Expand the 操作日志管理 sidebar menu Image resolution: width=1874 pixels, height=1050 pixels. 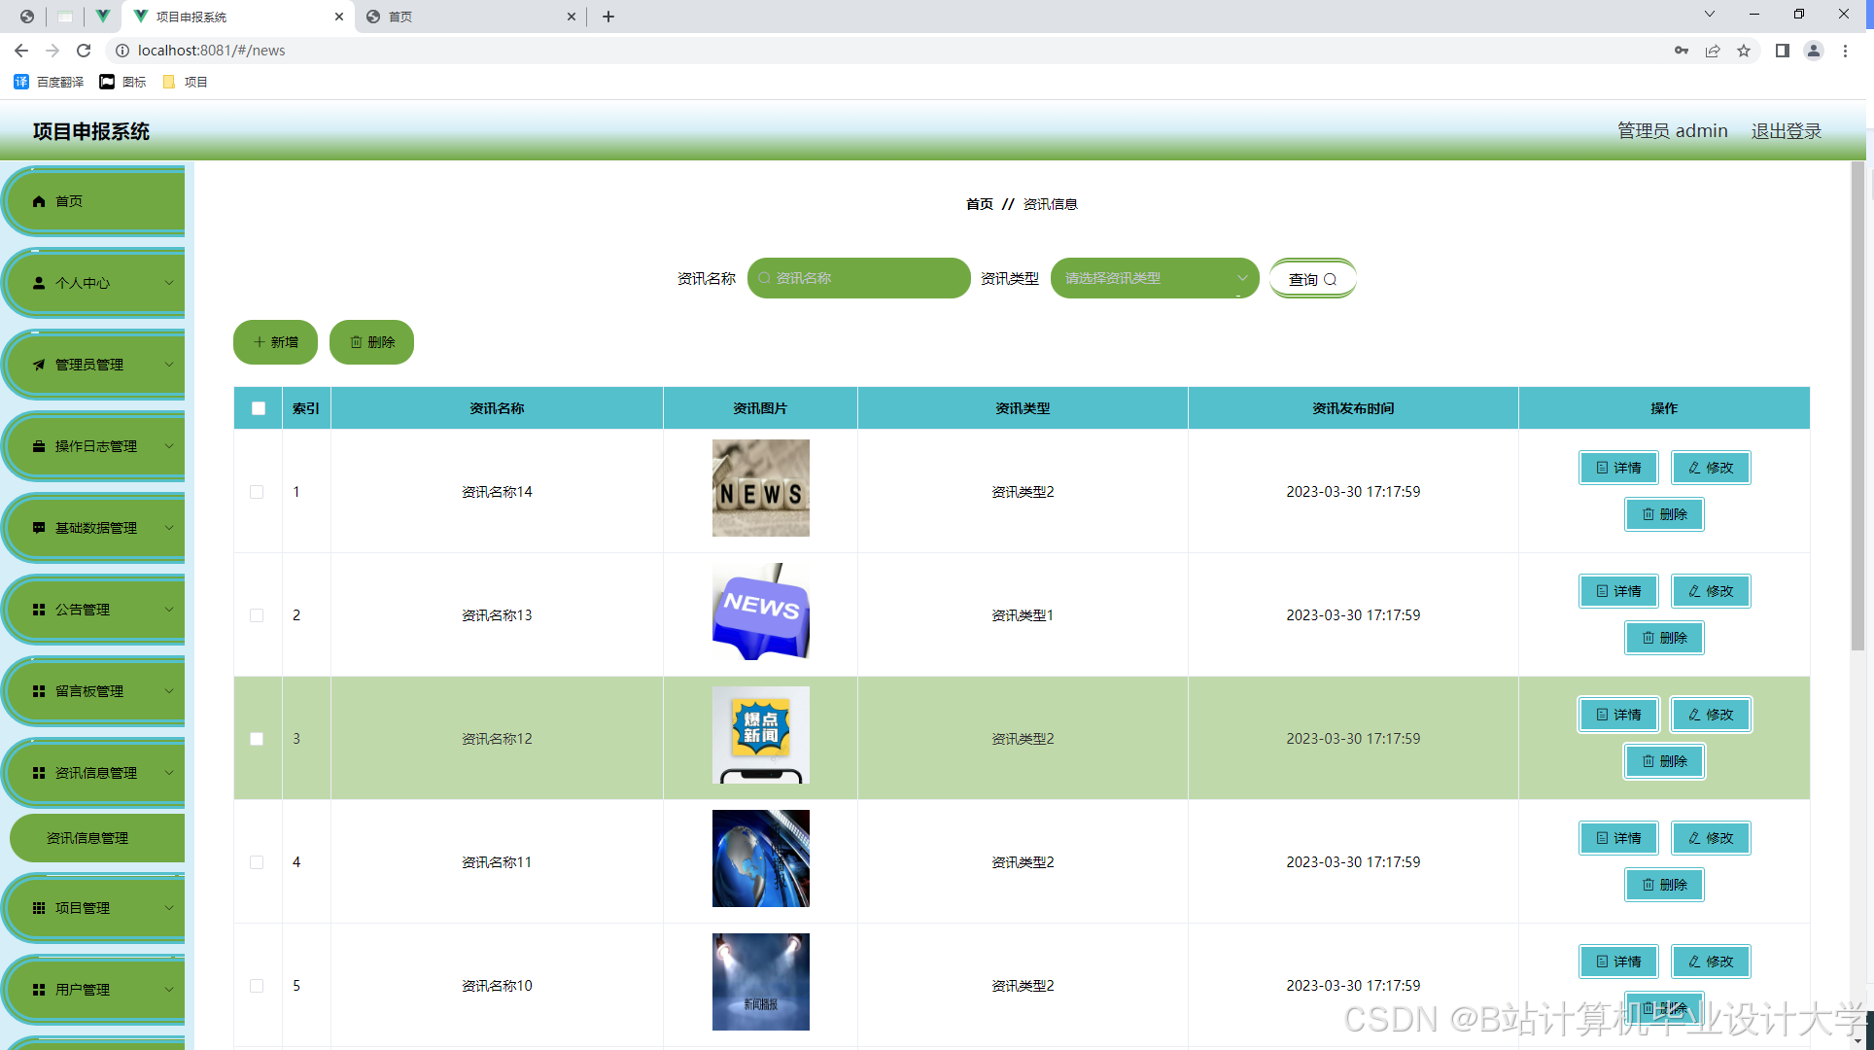click(x=95, y=446)
